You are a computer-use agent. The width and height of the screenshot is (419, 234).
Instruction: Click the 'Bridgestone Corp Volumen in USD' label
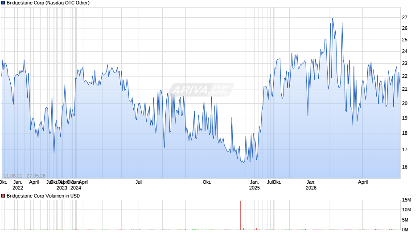point(43,196)
